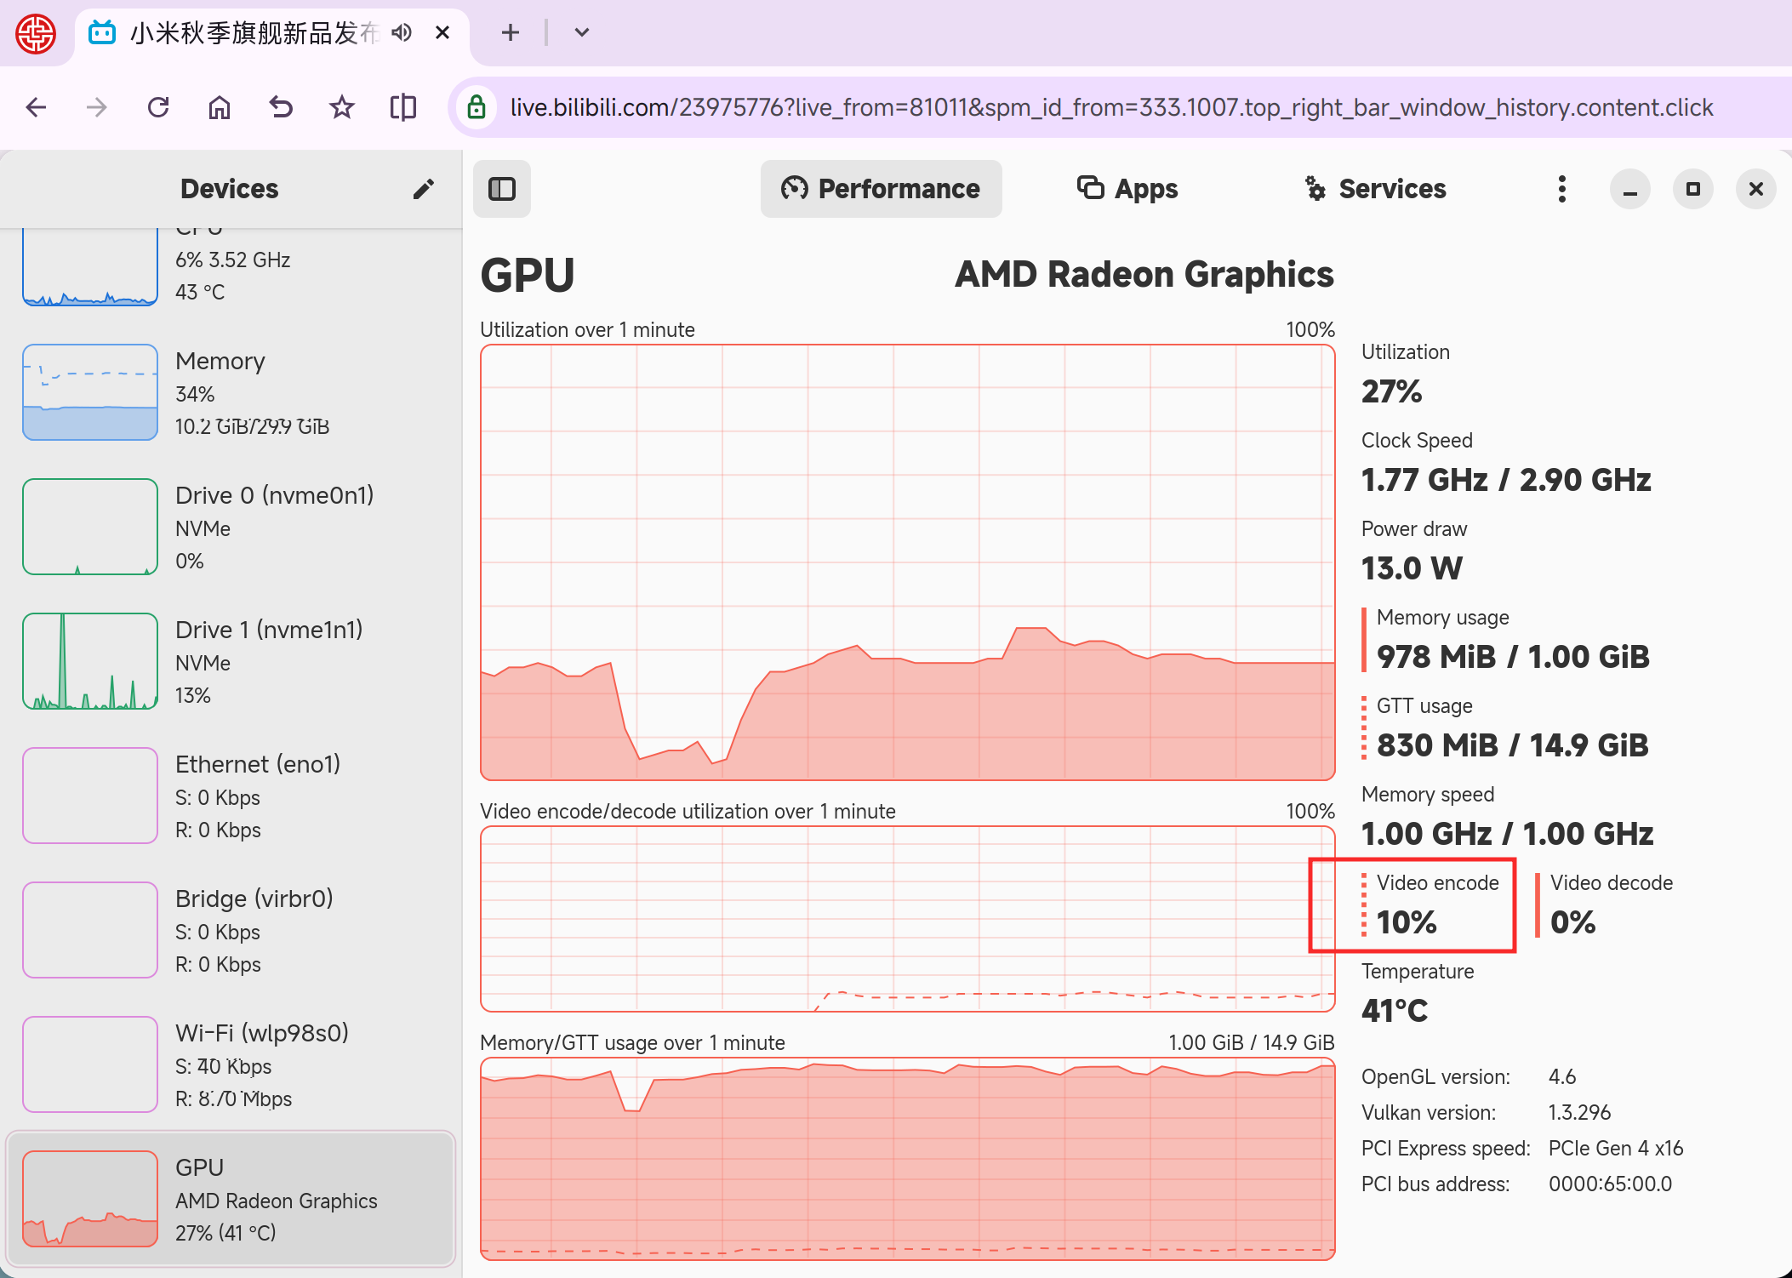Click the Power draw 13.0 W value
Image resolution: width=1792 pixels, height=1278 pixels.
[1412, 568]
